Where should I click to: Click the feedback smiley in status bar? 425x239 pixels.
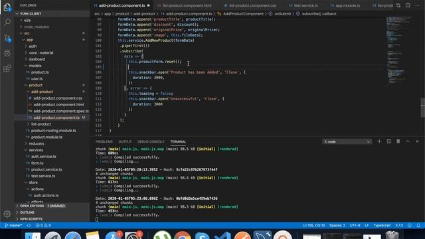[x=410, y=226]
